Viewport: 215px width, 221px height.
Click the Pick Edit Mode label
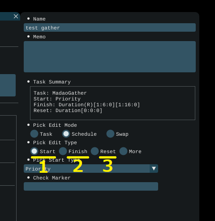point(55,125)
